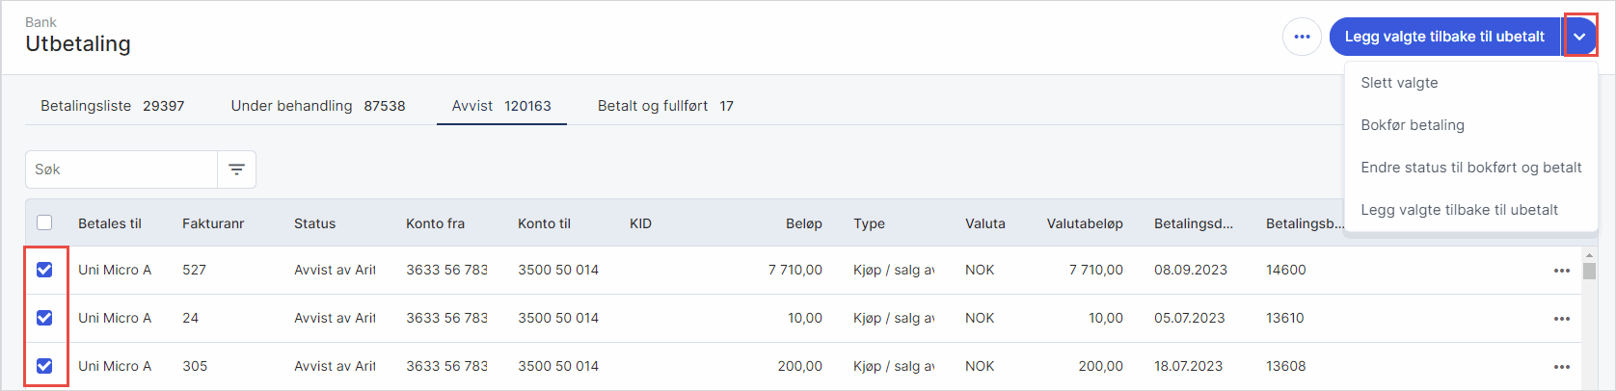
Task: Choose Slett valgte from dropdown menu
Action: tap(1399, 83)
